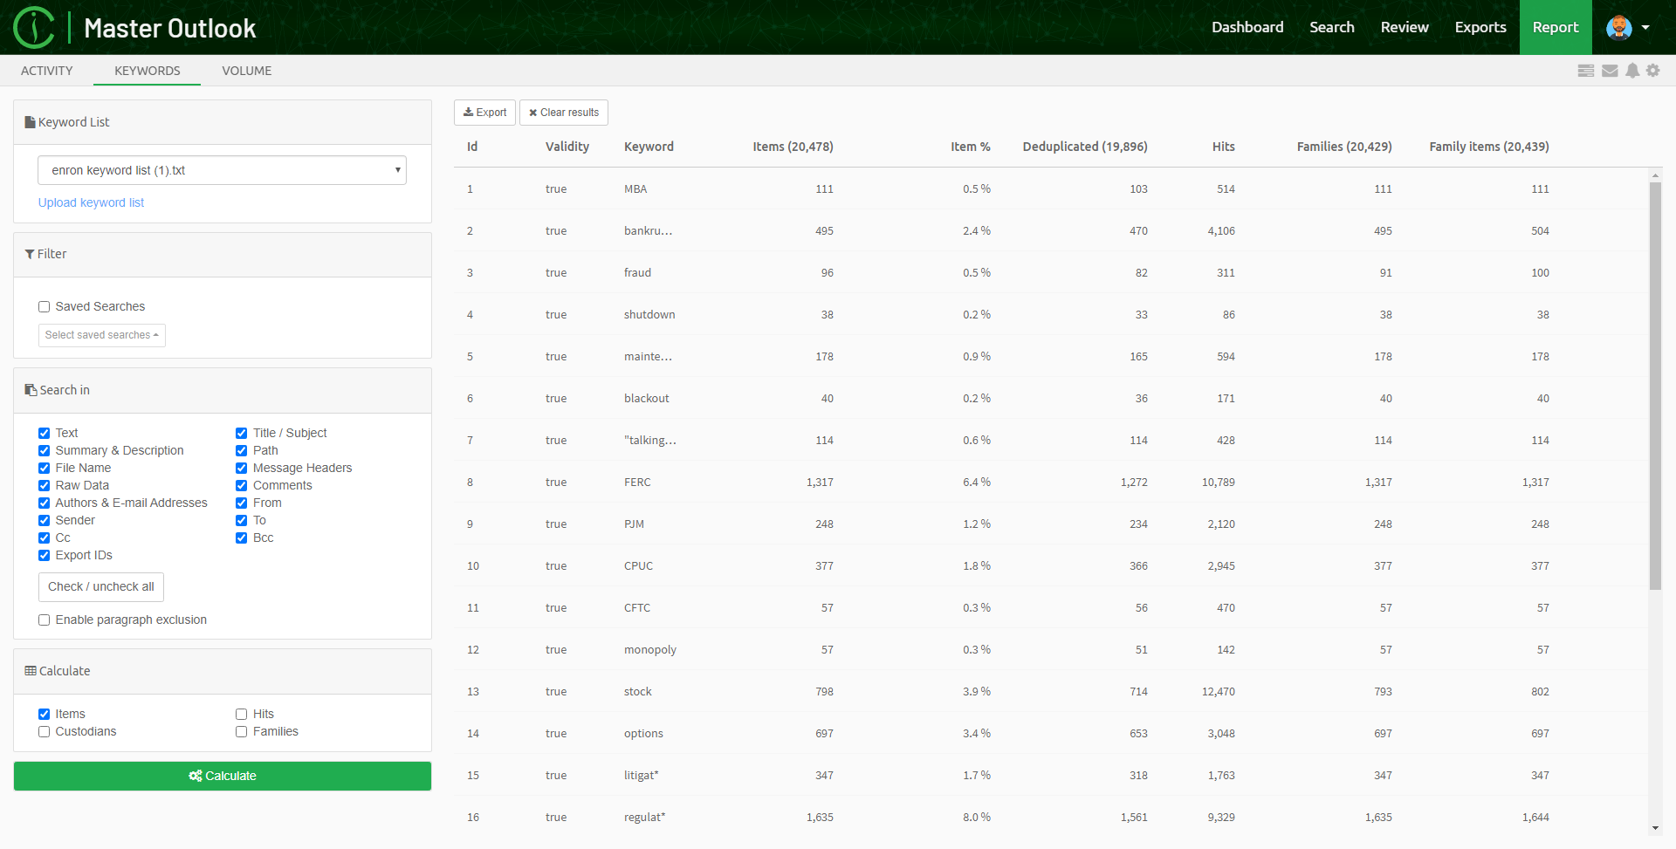
Task: Enable the Custodians calculation checkbox
Action: click(44, 731)
